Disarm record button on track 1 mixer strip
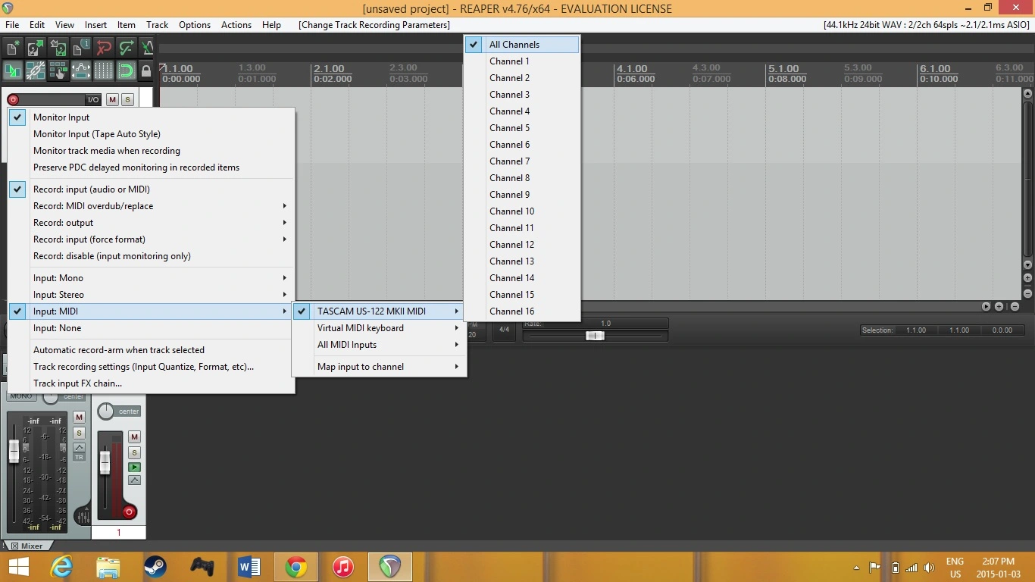The width and height of the screenshot is (1035, 582). [129, 512]
